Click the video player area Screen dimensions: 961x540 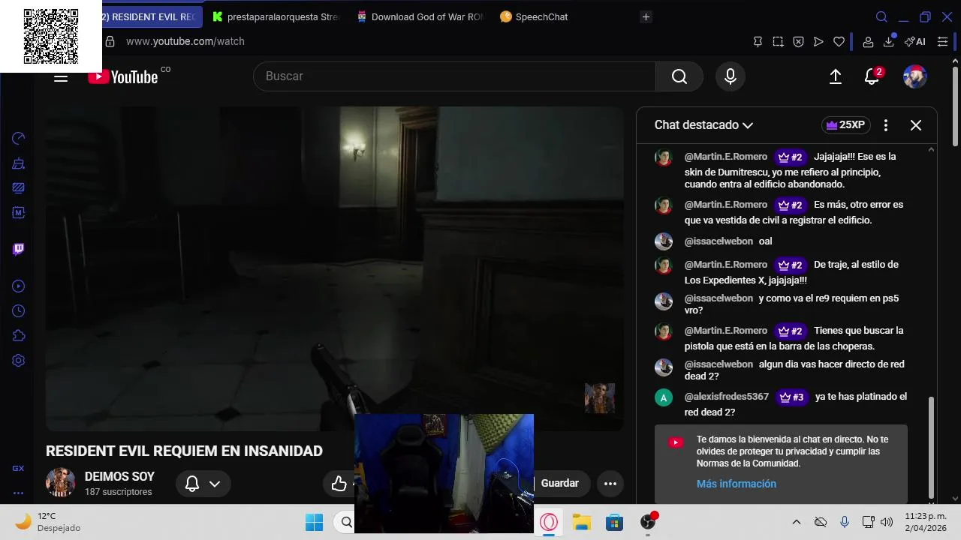[x=335, y=268]
